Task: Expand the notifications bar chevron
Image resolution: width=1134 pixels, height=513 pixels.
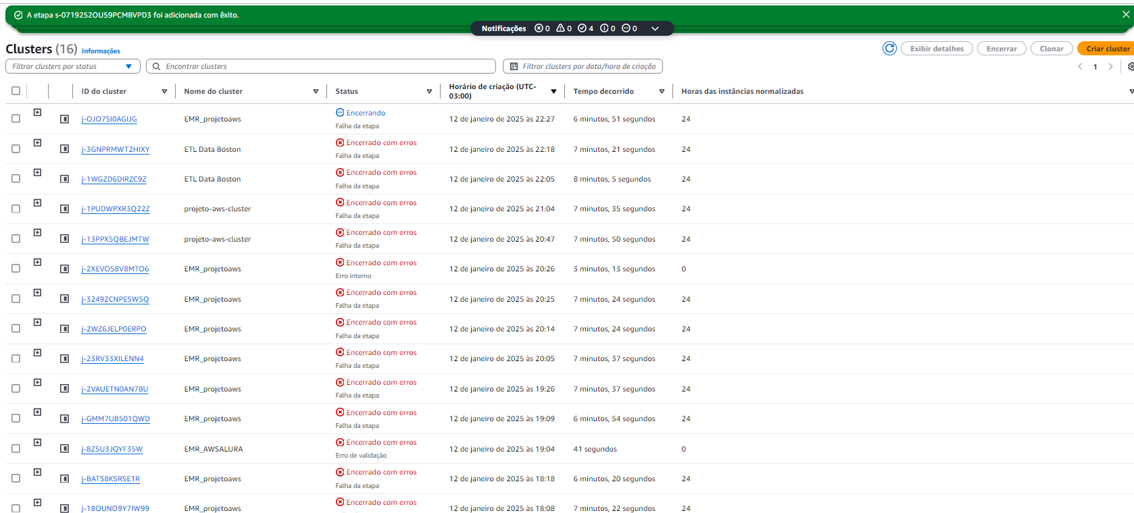Action: (655, 28)
